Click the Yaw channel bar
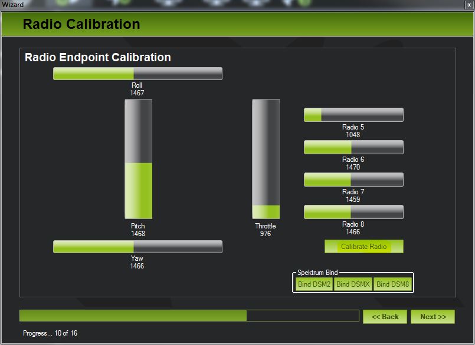This screenshot has height=345, width=475. [x=137, y=247]
